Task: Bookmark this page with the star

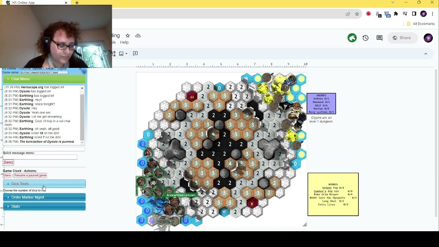Action: [x=357, y=14]
